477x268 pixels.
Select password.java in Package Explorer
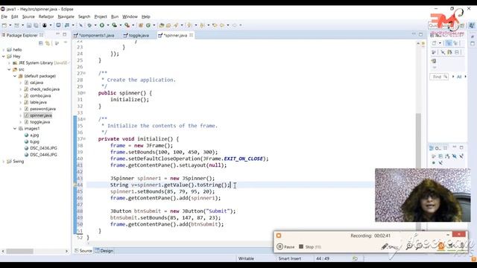coord(42,109)
